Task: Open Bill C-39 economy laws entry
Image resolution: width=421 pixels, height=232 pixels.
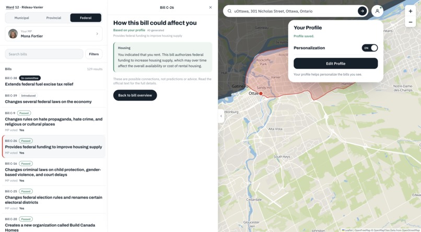Action: (x=54, y=99)
